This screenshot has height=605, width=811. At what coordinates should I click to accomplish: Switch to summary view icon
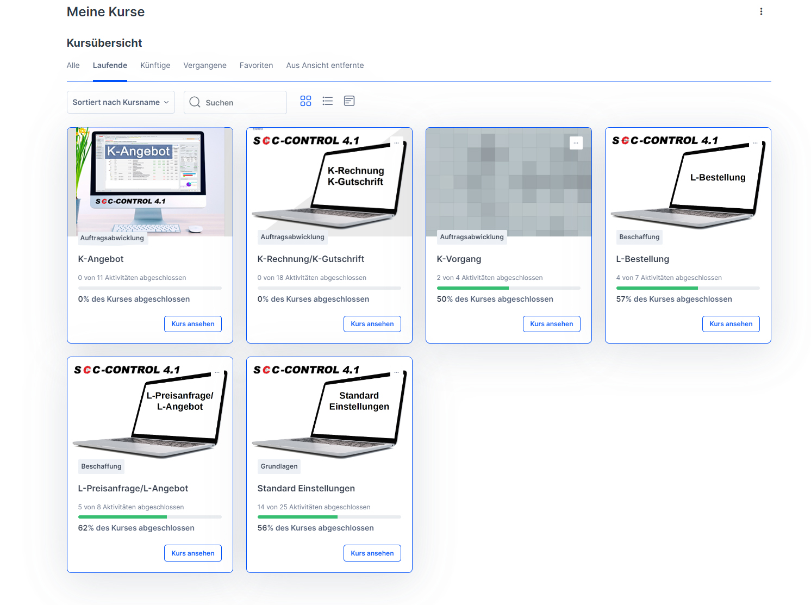tap(349, 101)
